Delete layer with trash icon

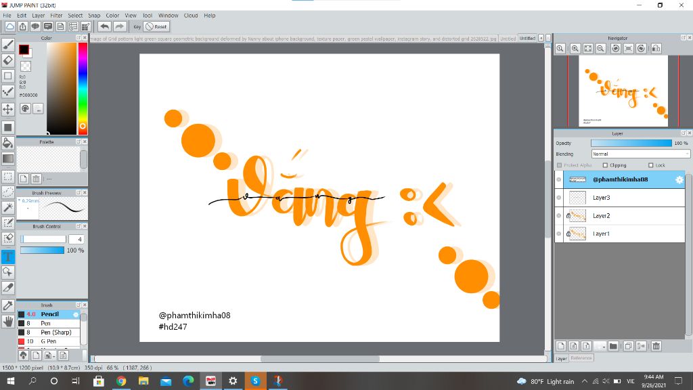(x=656, y=346)
